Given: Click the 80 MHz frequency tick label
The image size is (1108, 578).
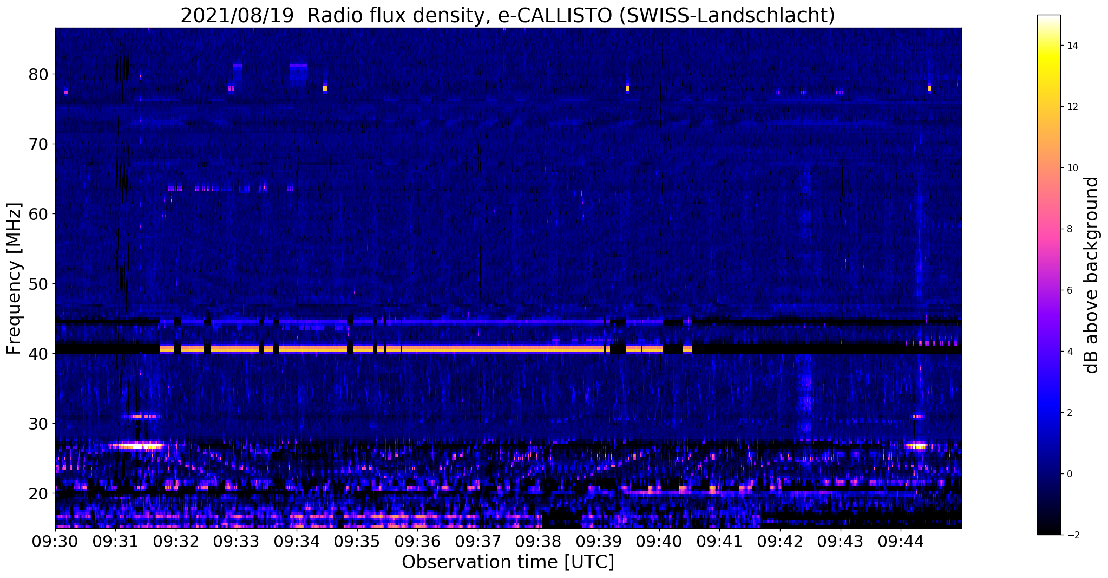Looking at the screenshot, I should point(38,74).
